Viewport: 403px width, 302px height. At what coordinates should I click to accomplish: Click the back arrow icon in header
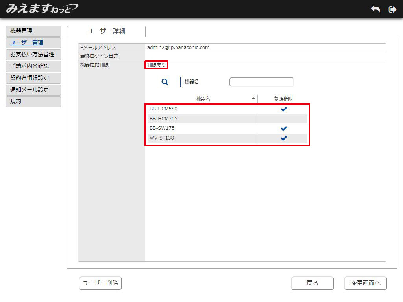(x=375, y=9)
